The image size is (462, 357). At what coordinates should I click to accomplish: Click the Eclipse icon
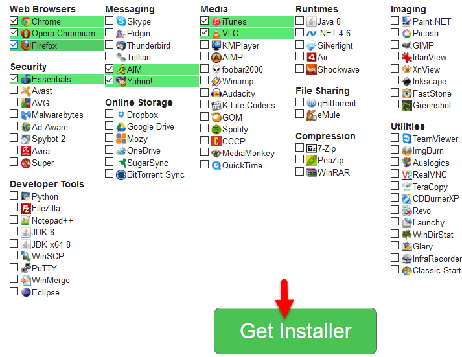pos(26,292)
